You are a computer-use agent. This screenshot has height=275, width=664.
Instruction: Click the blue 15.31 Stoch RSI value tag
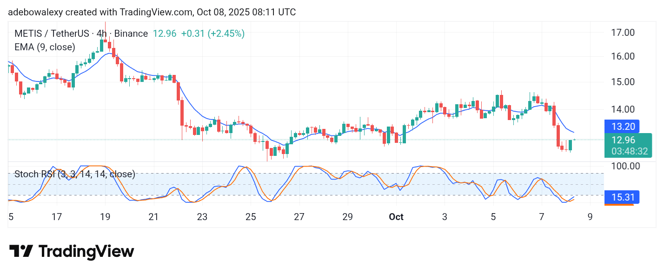[622, 197]
